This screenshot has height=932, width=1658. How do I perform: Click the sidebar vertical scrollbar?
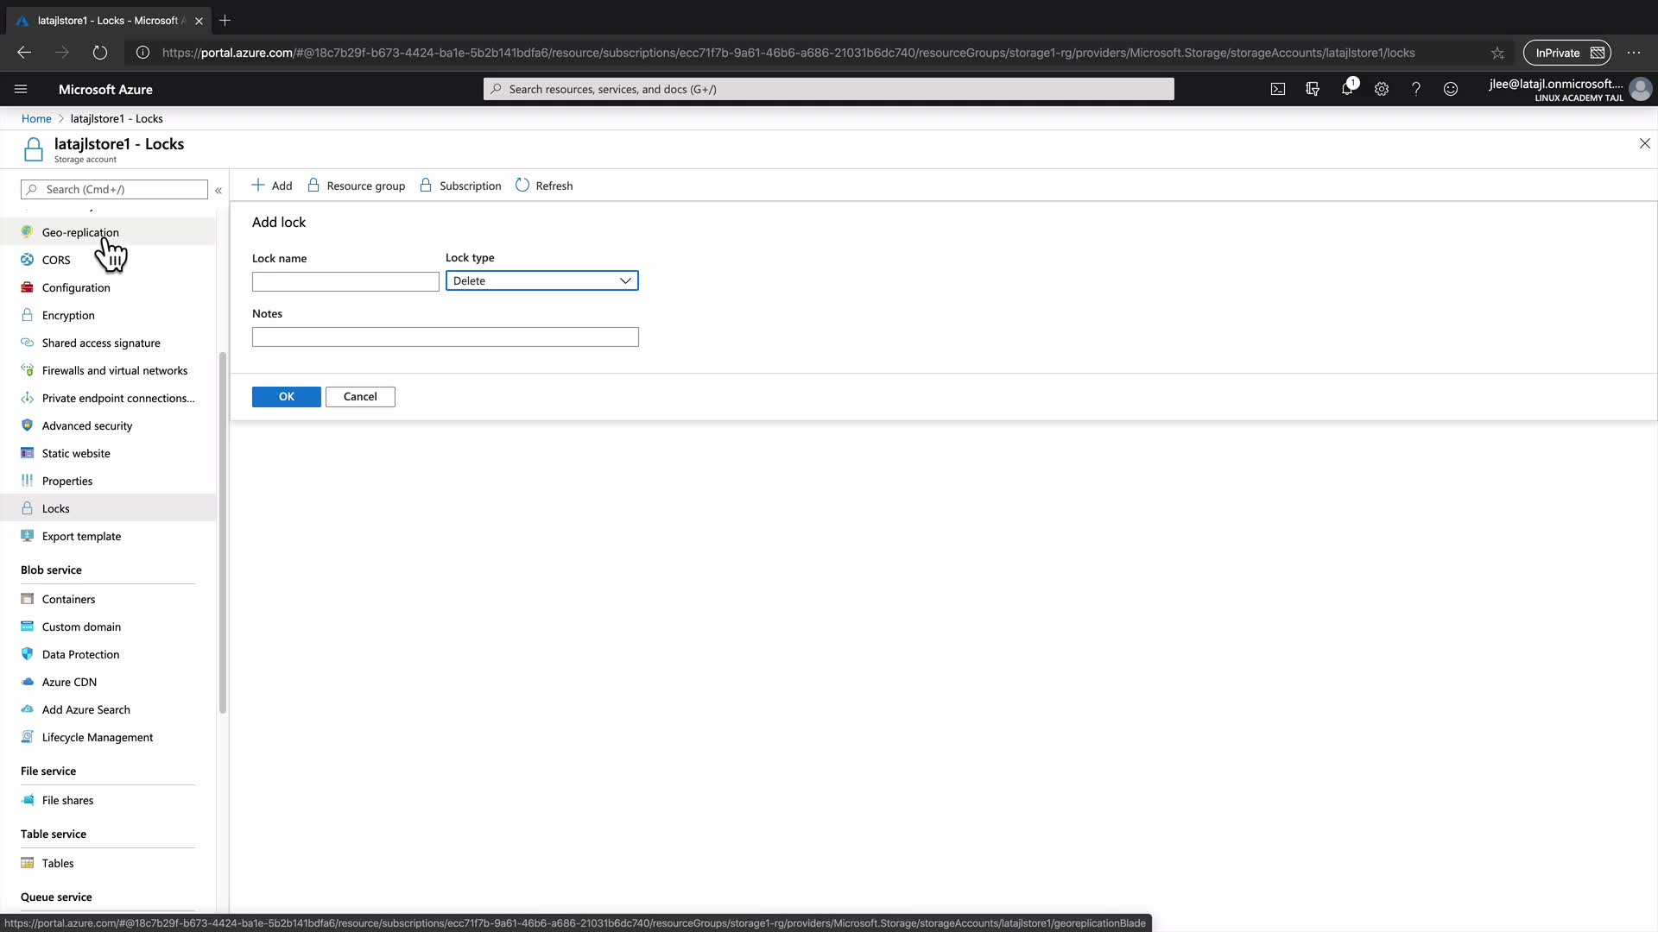[x=223, y=532]
